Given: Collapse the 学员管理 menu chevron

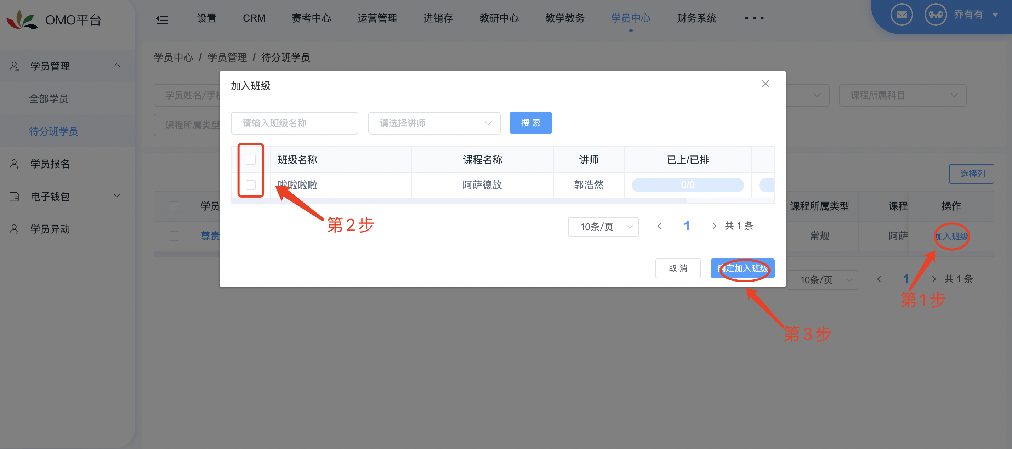Looking at the screenshot, I should (117, 66).
